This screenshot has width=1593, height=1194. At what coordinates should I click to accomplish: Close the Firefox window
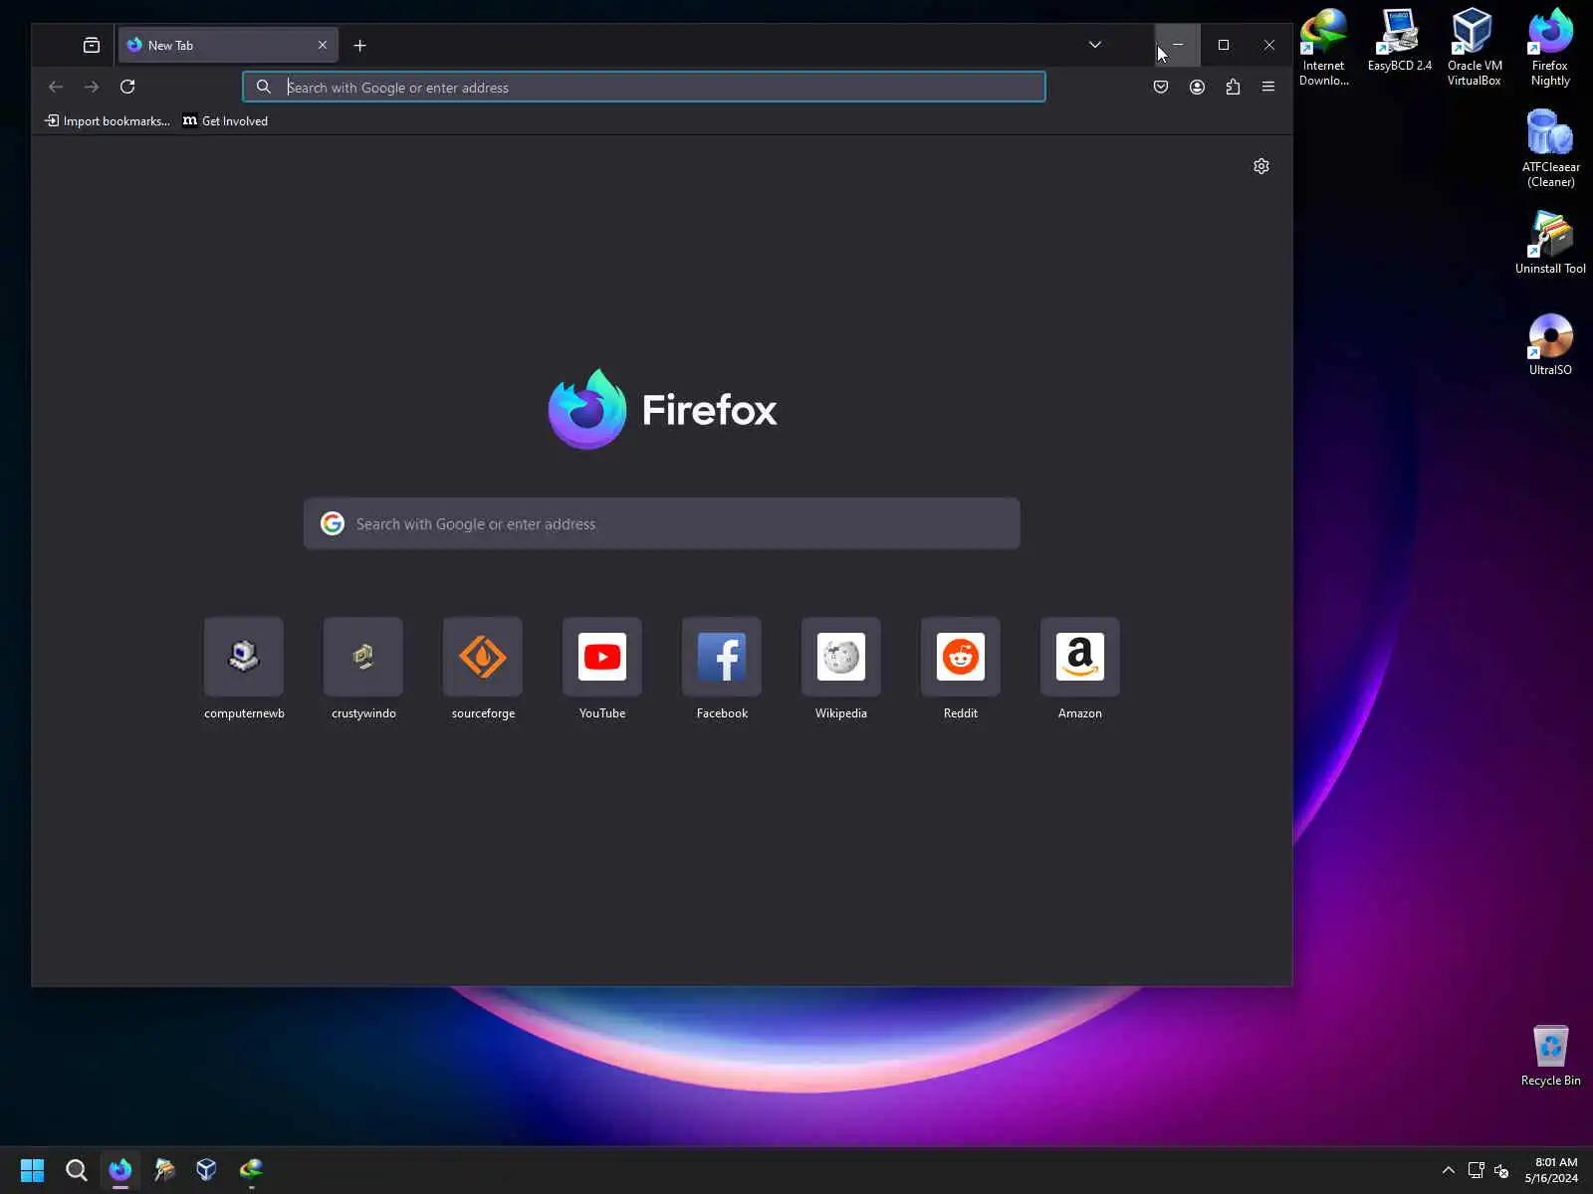pos(1269,45)
